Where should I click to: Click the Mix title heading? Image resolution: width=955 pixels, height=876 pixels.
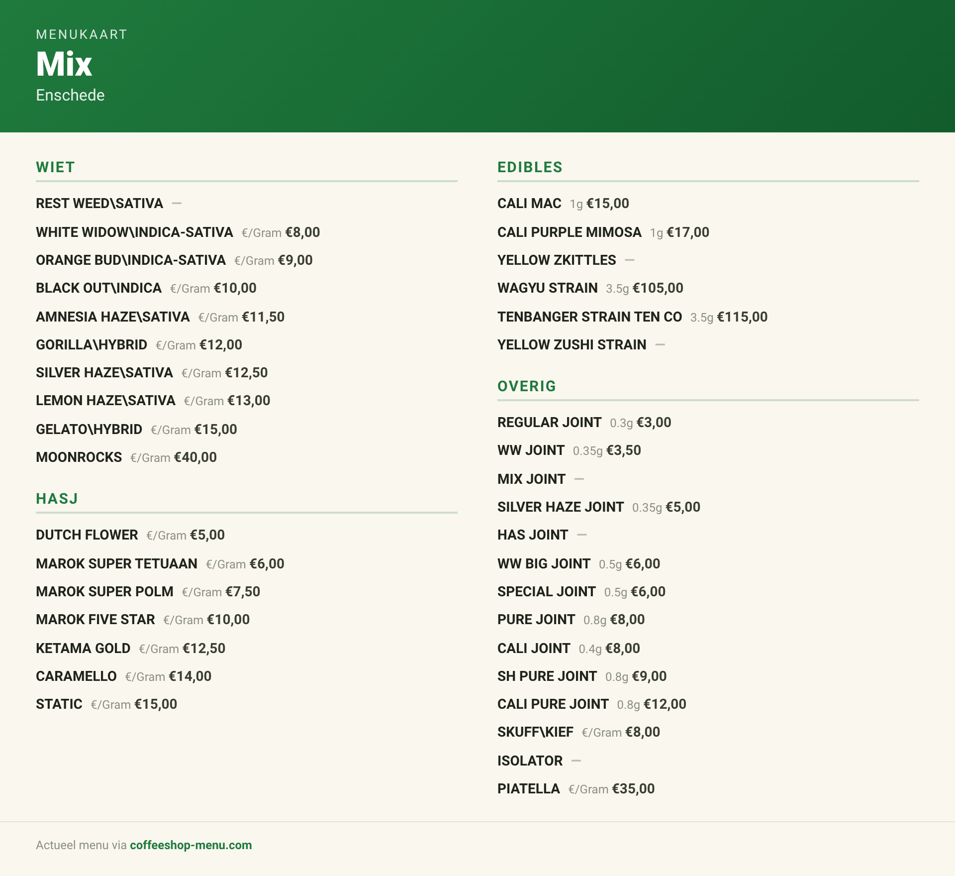[64, 64]
